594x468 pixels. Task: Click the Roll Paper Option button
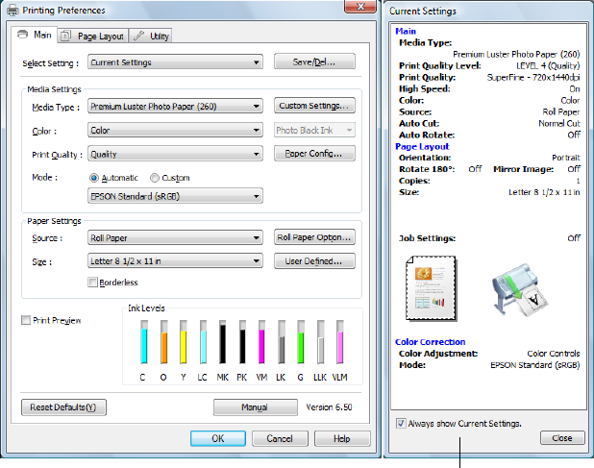pos(314,237)
